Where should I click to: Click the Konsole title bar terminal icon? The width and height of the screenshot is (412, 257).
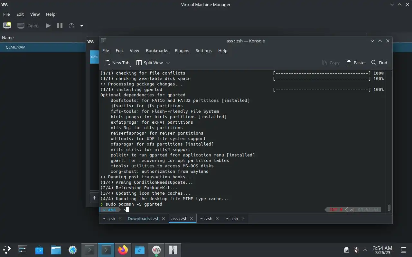pyautogui.click(x=103, y=40)
